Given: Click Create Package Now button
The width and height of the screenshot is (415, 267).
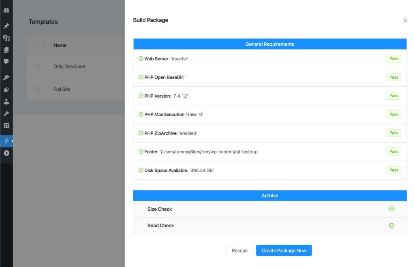Looking at the screenshot, I should click(x=284, y=251).
